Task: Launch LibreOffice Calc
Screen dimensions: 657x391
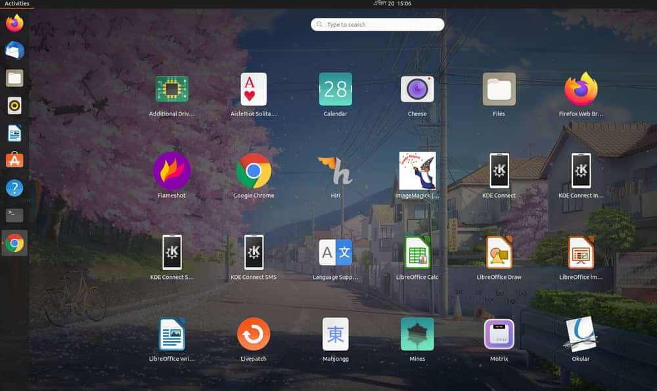Action: pos(417,252)
